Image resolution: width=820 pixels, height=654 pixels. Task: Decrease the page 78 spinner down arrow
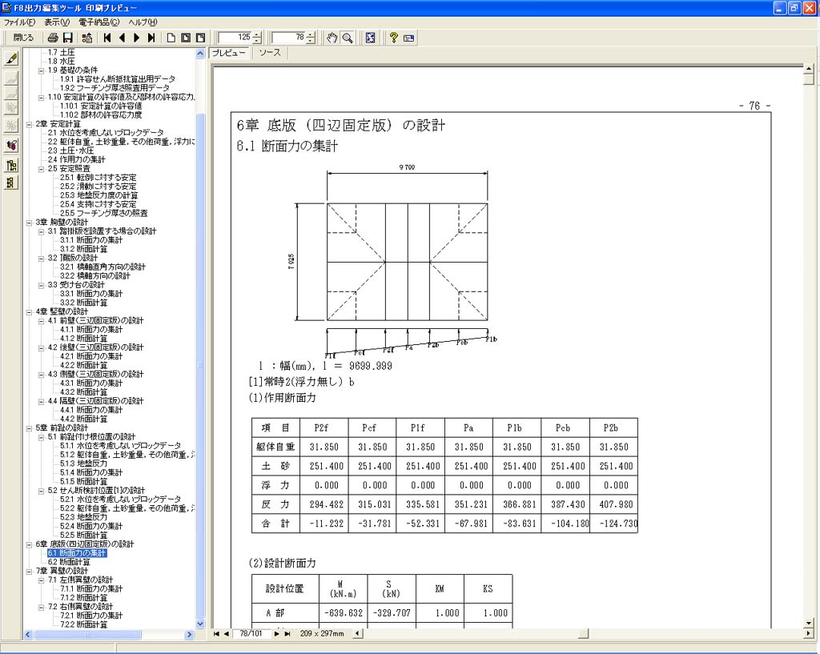[311, 41]
